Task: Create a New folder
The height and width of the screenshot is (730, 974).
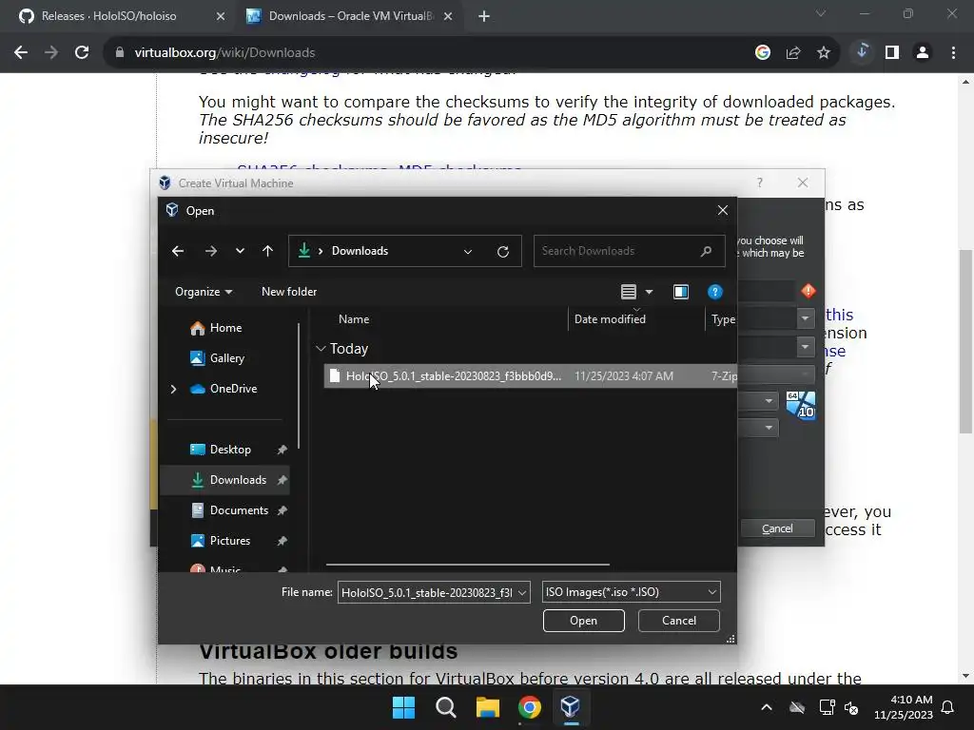Action: tap(289, 292)
